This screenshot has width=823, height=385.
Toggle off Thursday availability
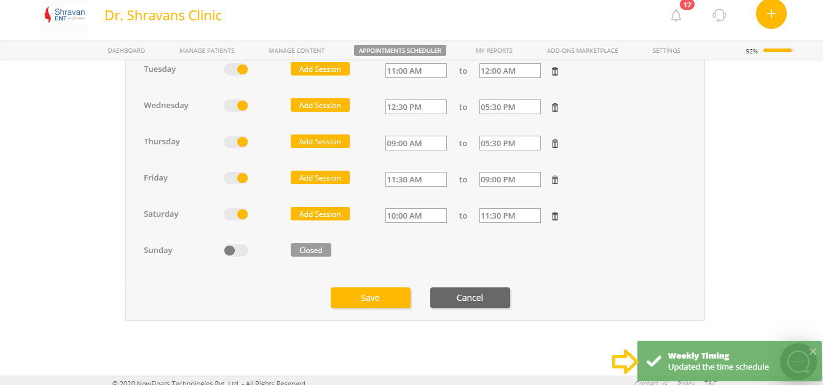point(236,142)
